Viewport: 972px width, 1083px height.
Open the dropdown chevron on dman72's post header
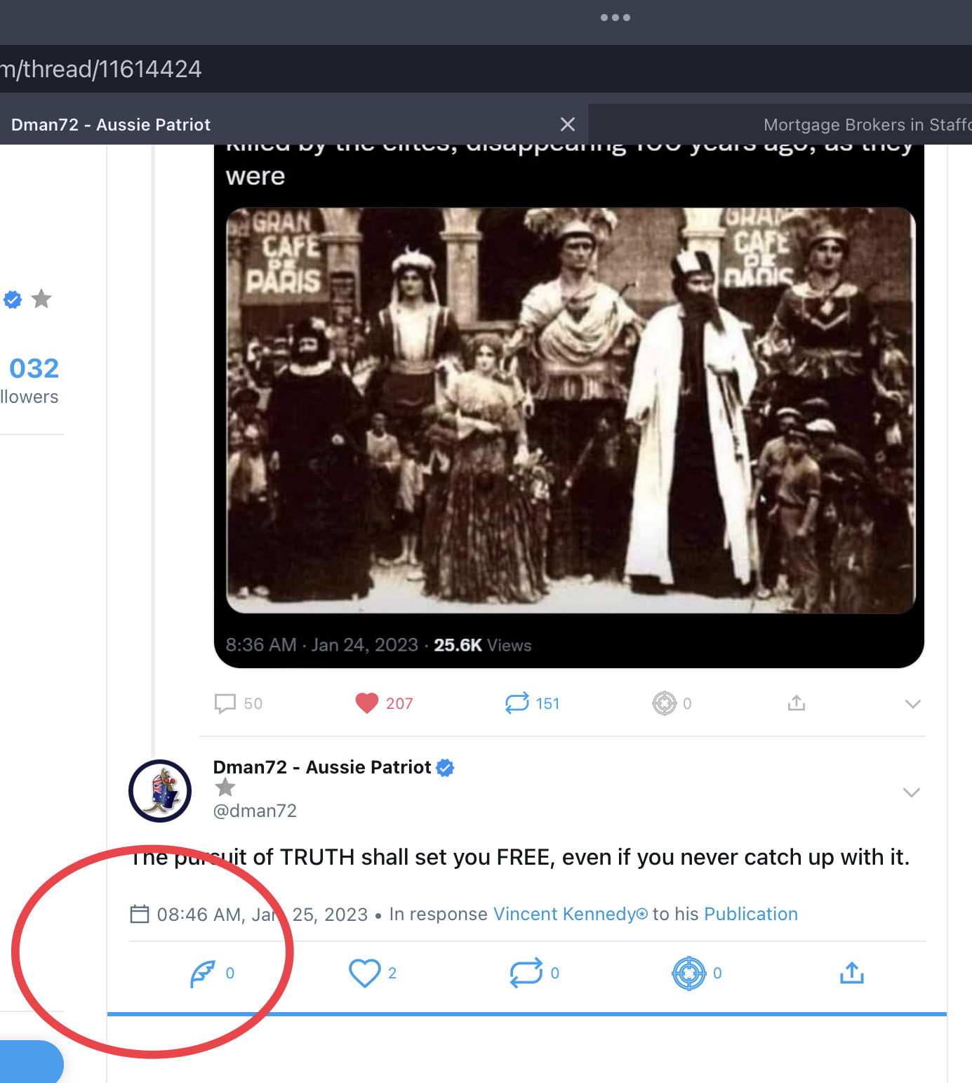tap(911, 792)
